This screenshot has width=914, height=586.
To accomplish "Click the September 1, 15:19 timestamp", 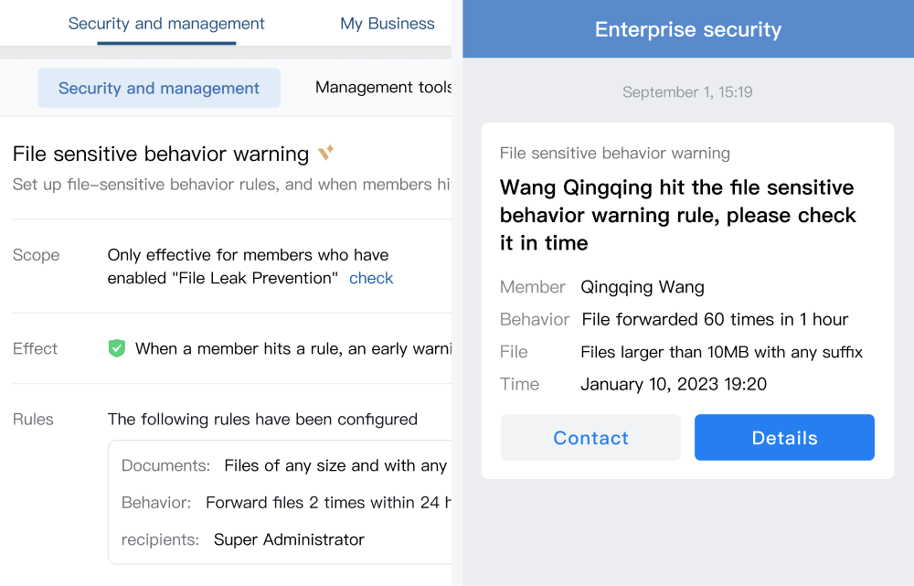I will (687, 92).
